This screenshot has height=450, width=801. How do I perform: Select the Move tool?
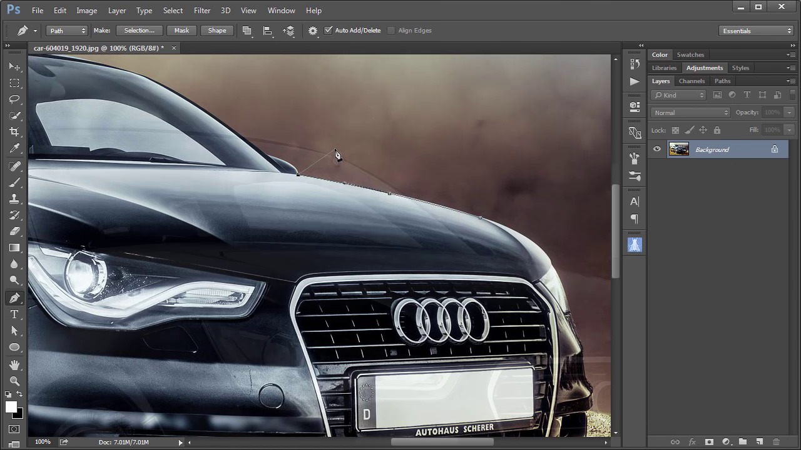[14, 67]
